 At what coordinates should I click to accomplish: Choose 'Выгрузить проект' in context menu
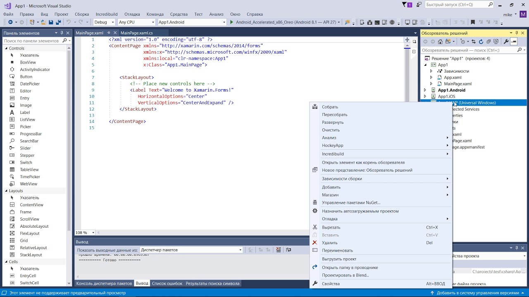click(380, 259)
